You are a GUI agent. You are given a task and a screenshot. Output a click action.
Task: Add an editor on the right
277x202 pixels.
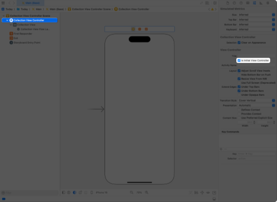pyautogui.click(x=215, y=3)
